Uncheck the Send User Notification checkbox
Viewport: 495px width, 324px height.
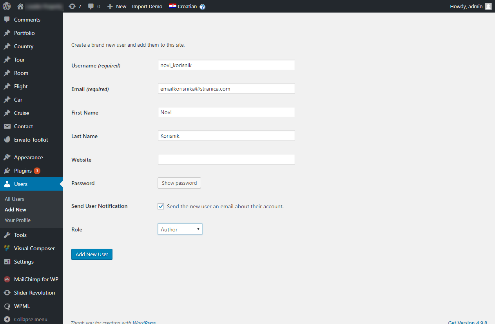161,206
